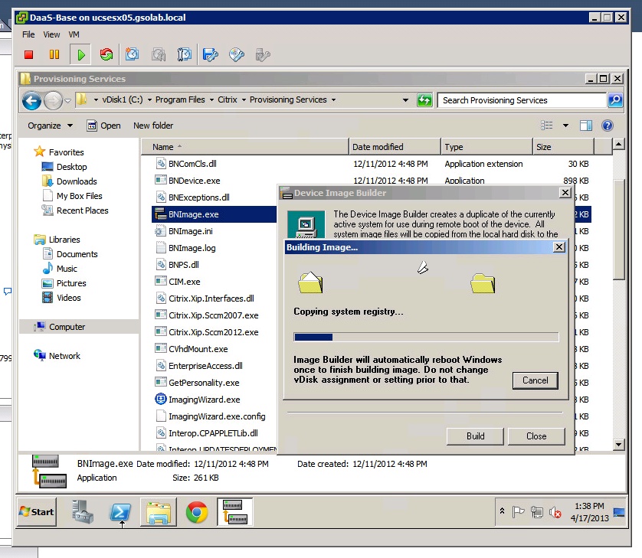The height and width of the screenshot is (558, 642).
Task: Click the network tray icon
Action: 536,512
